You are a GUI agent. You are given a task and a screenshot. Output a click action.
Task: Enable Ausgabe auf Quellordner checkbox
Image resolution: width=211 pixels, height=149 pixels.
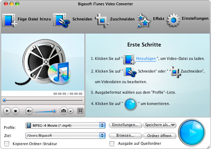point(112,144)
